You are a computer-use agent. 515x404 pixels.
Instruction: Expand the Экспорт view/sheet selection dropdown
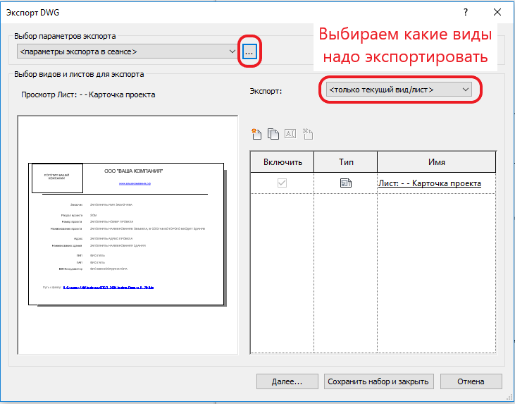[398, 90]
